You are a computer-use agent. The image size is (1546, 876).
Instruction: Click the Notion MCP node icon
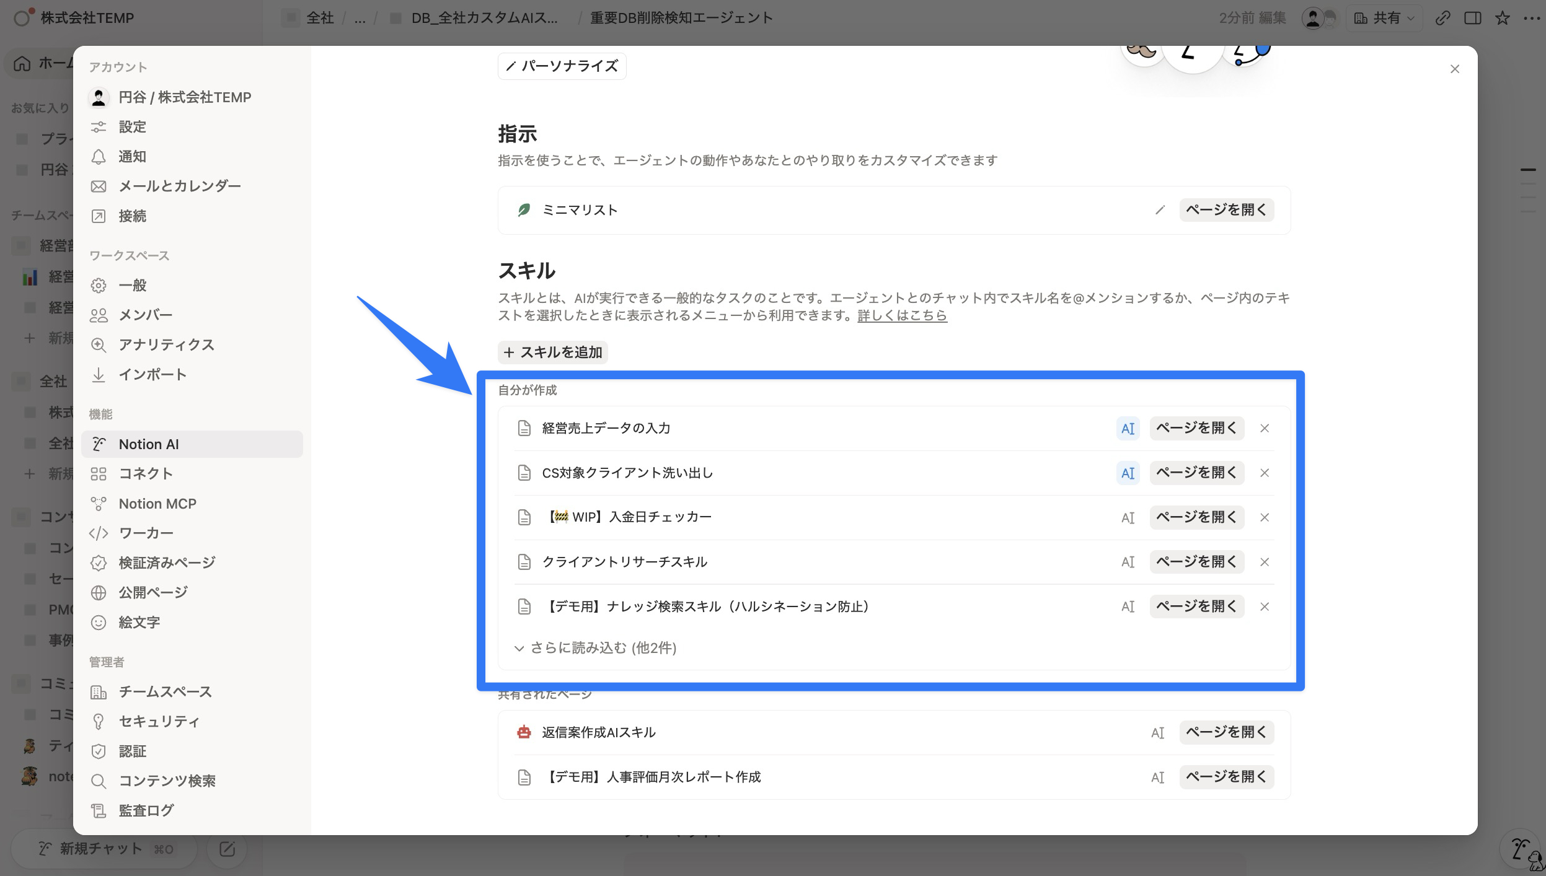99,504
